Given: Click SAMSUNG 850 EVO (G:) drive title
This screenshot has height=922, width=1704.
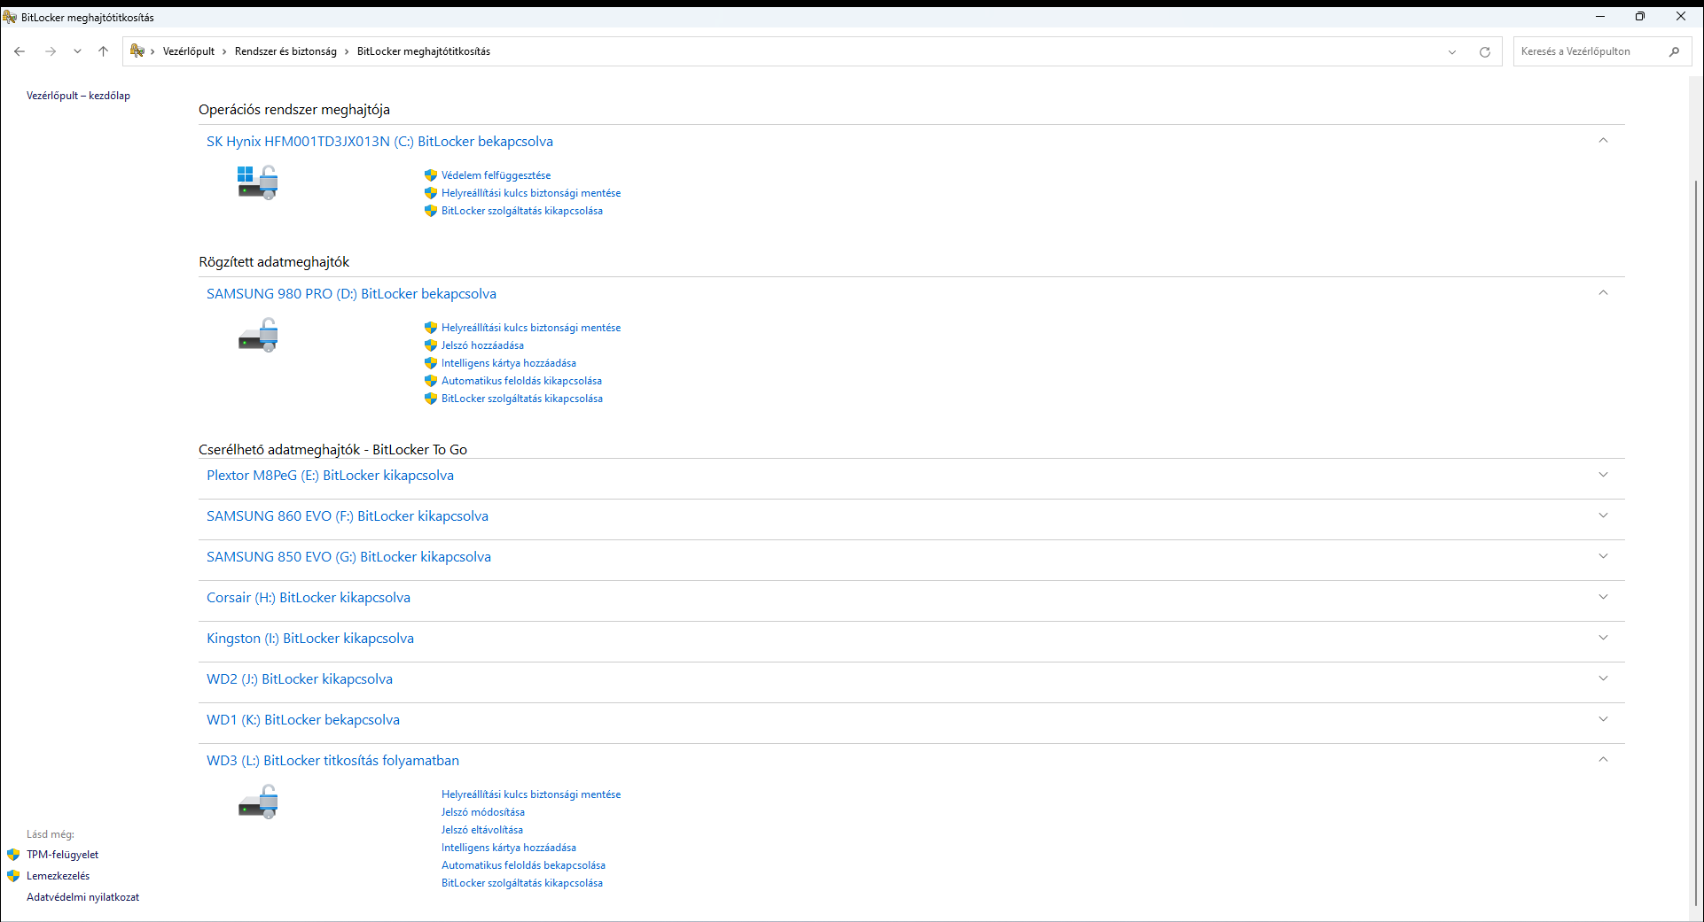Looking at the screenshot, I should (348, 557).
